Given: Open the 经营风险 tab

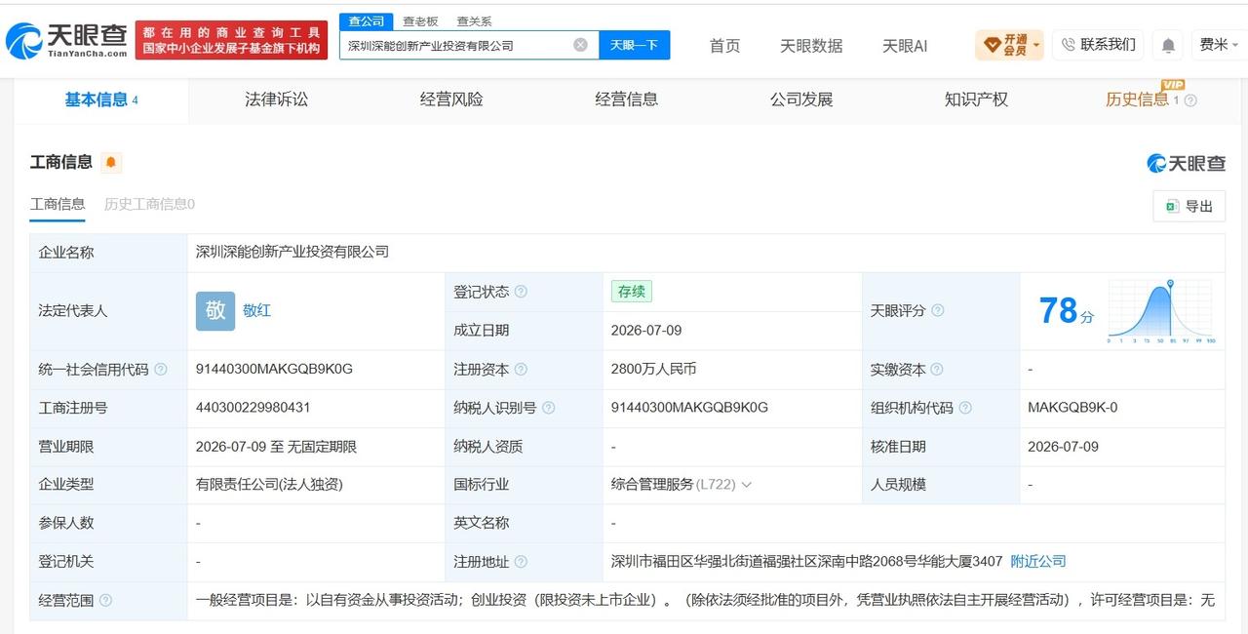Looking at the screenshot, I should click(451, 99).
